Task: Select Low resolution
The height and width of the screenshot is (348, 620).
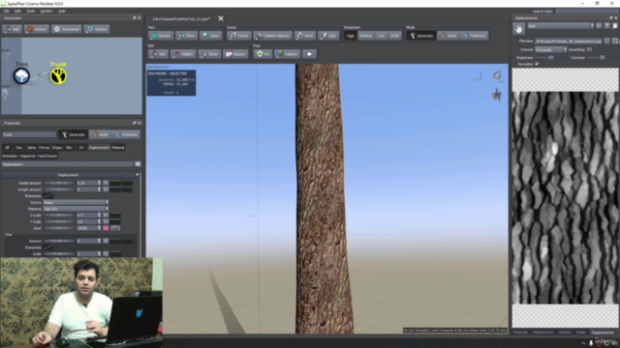Action: [381, 36]
